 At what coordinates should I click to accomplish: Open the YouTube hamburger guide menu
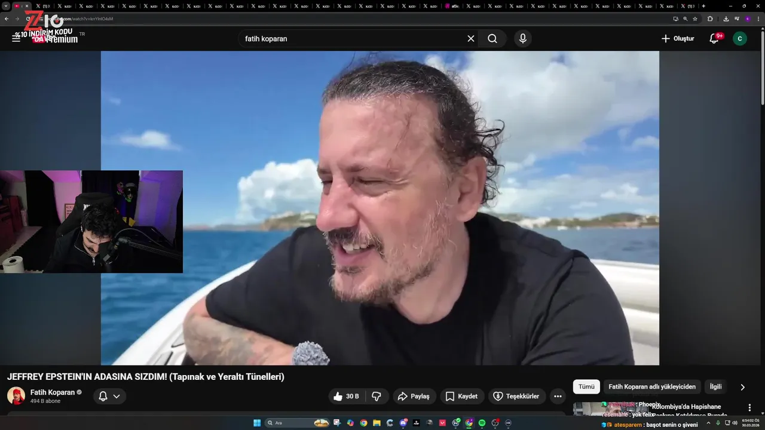coord(16,38)
